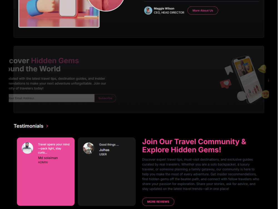This screenshot has width=278, height=209.
Task: Select the CEO, HEAD DIRECTOR title text
Action: point(169,13)
